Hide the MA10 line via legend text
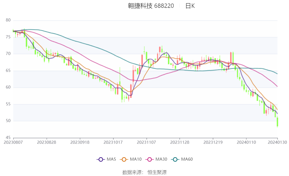 136,159
